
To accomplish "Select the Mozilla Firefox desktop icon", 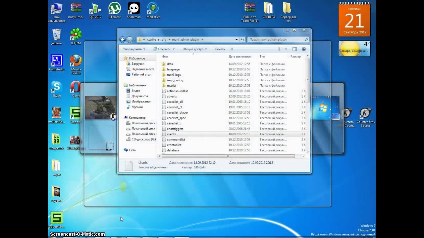I will pos(76,64).
